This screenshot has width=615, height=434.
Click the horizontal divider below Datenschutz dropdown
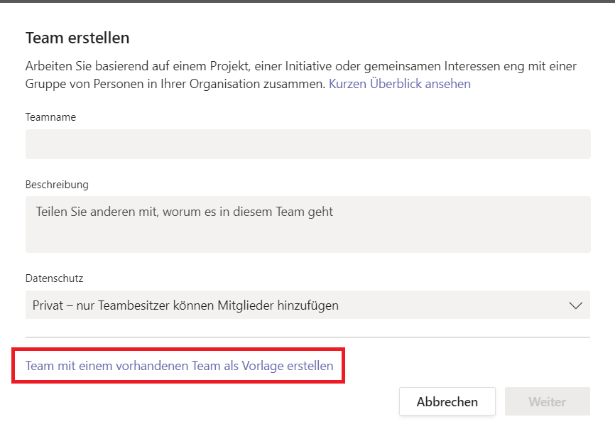coord(308,337)
